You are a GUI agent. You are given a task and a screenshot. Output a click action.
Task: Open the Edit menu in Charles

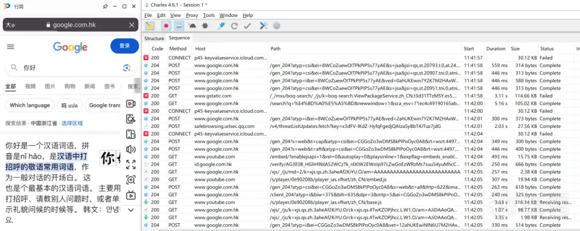pyautogui.click(x=161, y=15)
